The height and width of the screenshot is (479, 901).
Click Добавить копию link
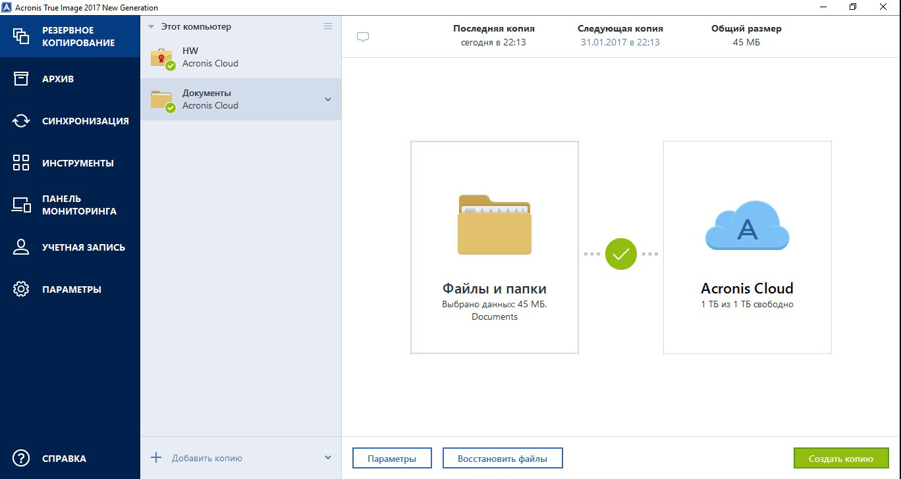207,458
